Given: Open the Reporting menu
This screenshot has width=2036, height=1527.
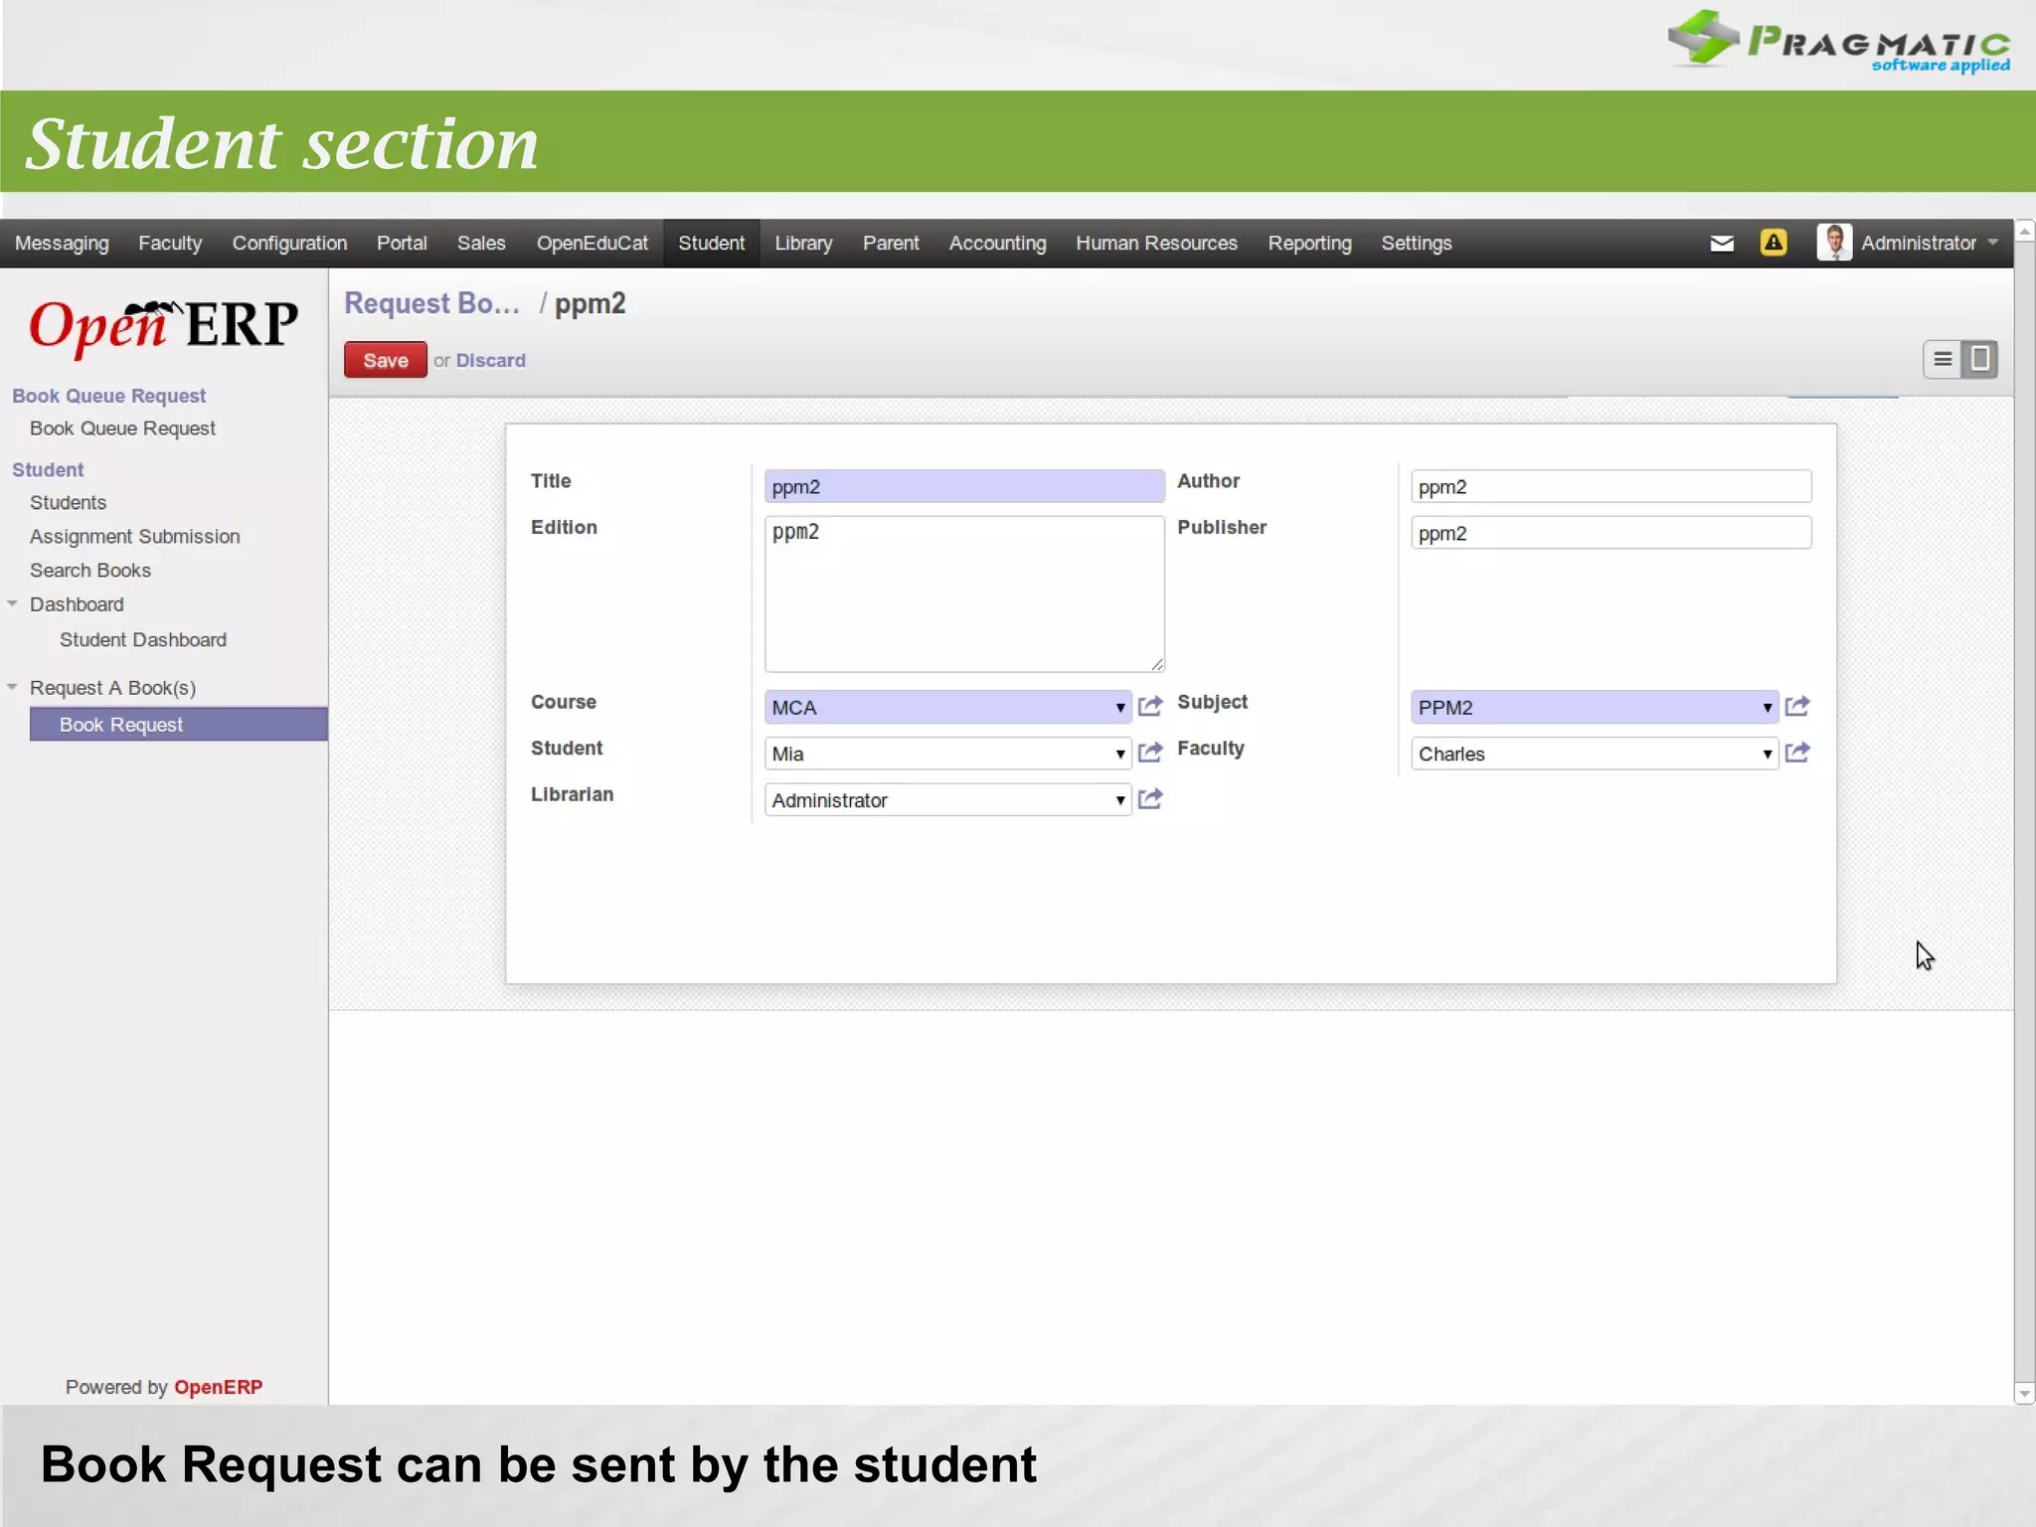Looking at the screenshot, I should pyautogui.click(x=1309, y=244).
